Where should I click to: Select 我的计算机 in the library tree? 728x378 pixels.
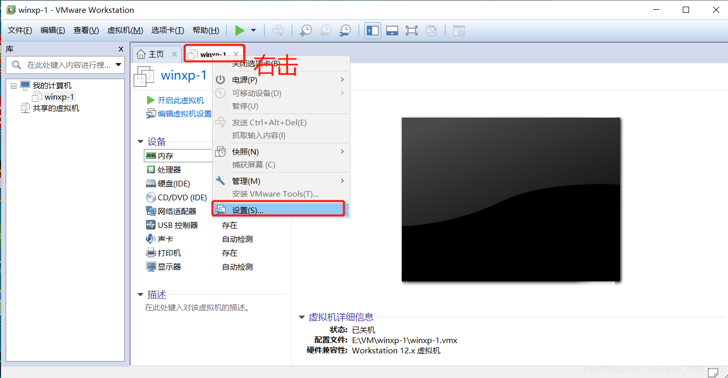coord(52,86)
